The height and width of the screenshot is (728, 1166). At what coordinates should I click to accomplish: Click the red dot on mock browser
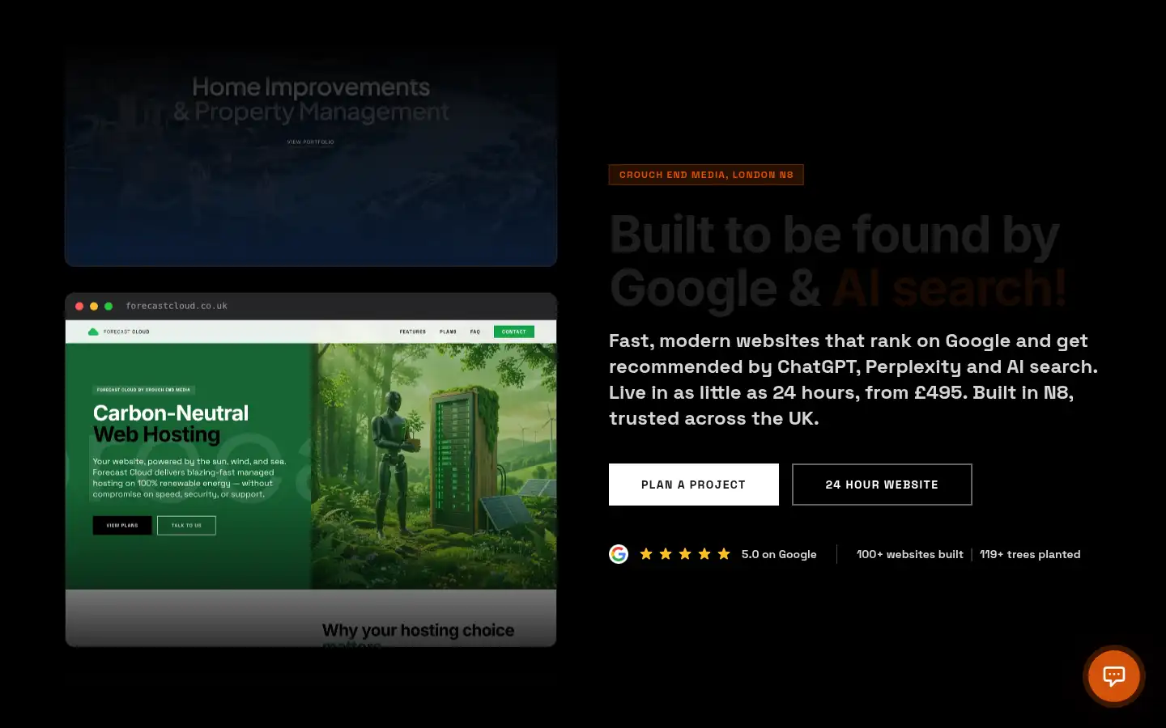pyautogui.click(x=79, y=306)
